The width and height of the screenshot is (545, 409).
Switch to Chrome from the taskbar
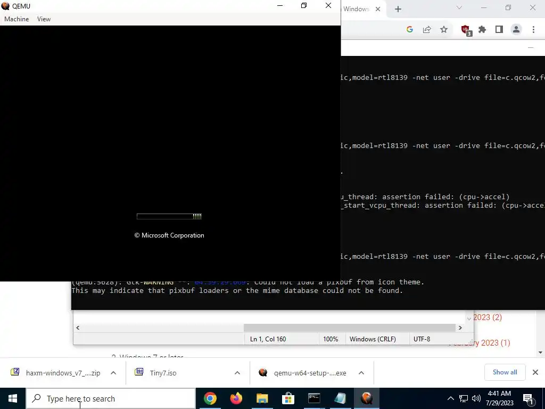coord(210,398)
